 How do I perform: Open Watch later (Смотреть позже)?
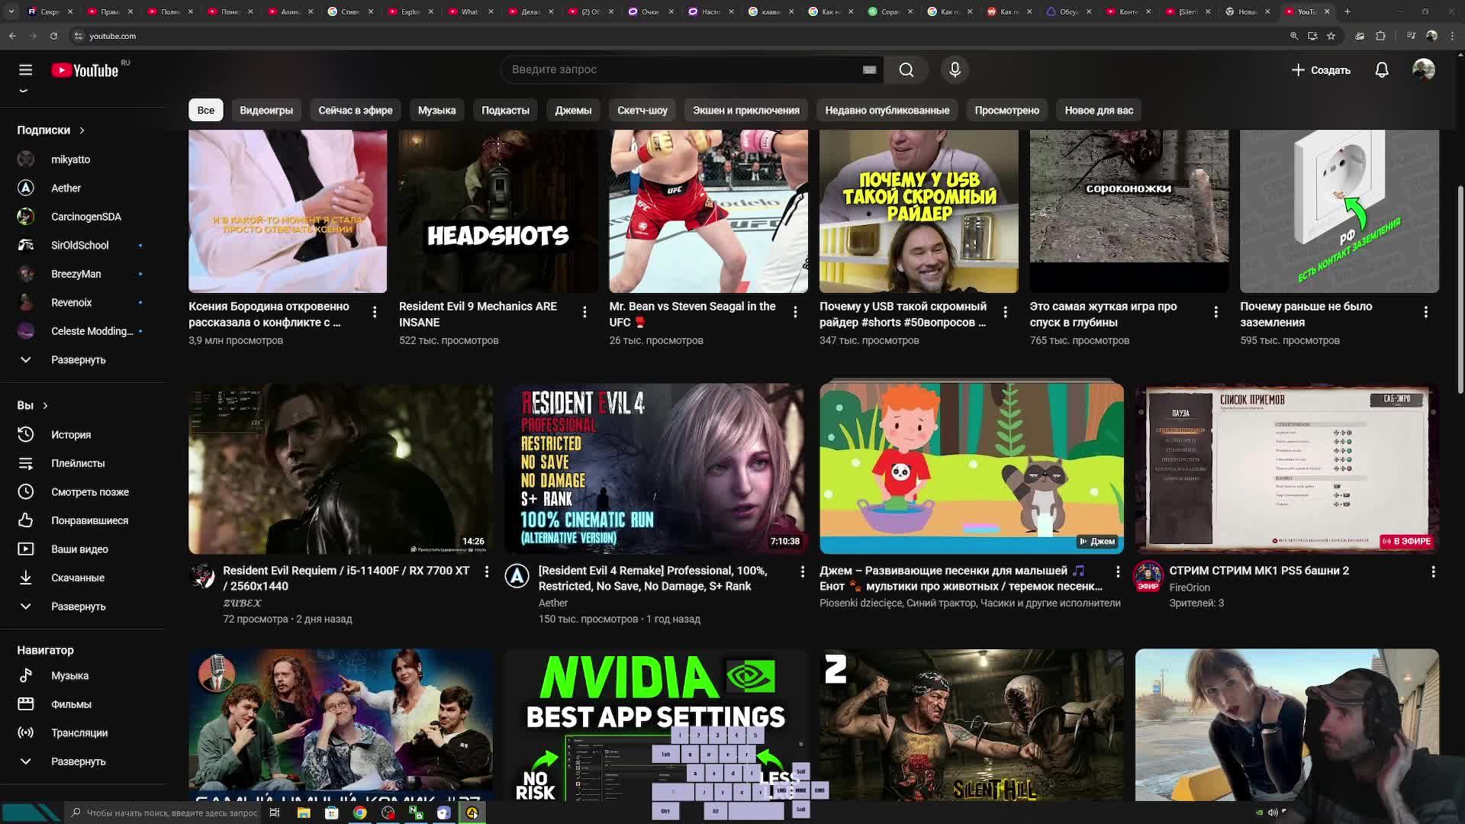click(x=89, y=492)
